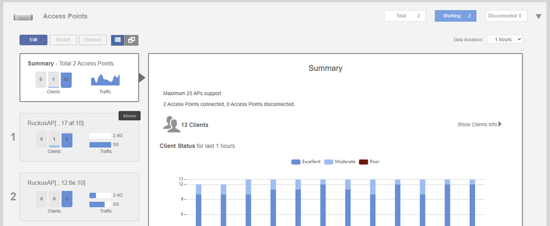Click the Summary traffic graph icon
This screenshot has width=550, height=226.
click(x=105, y=80)
